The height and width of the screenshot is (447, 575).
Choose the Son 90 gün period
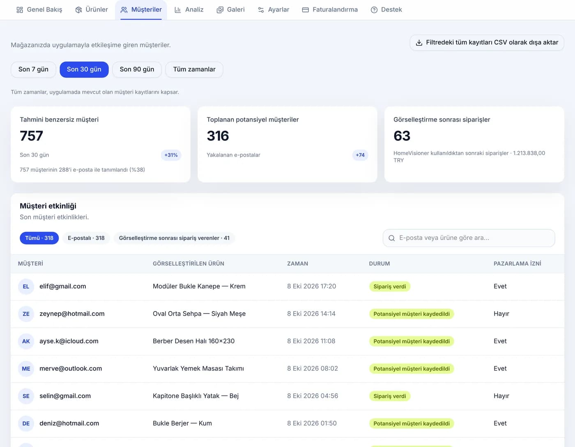pos(137,69)
